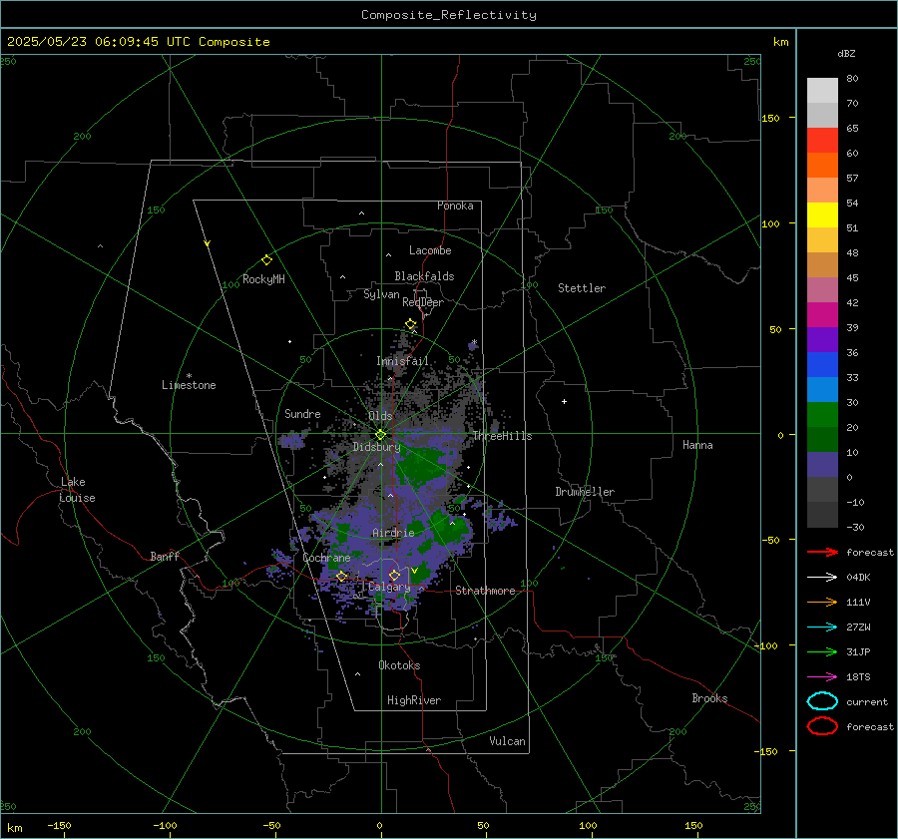This screenshot has width=898, height=839.
Task: Select the white 04DK arrow icon
Action: [822, 578]
